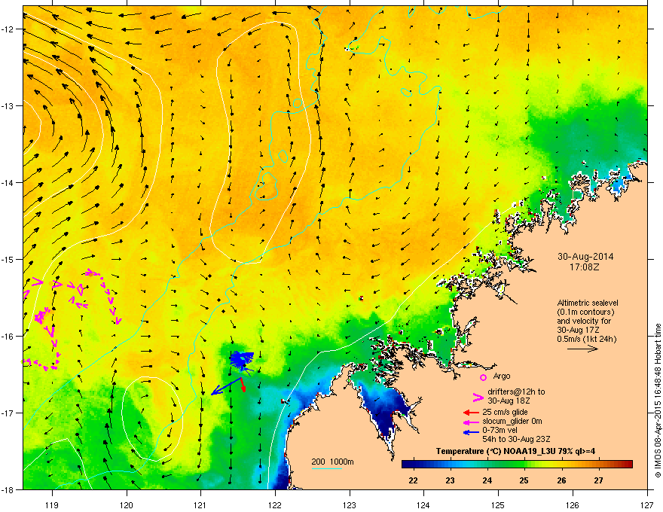Select the magenta slocum_glider legend arrow

click(x=471, y=422)
